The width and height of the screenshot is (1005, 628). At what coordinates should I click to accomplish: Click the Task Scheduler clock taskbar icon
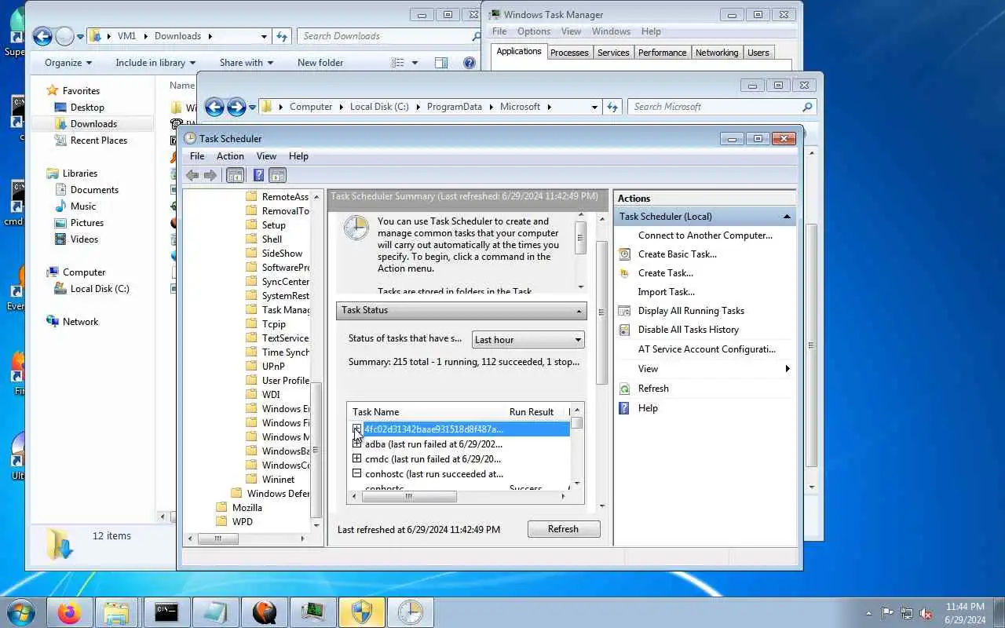(409, 612)
